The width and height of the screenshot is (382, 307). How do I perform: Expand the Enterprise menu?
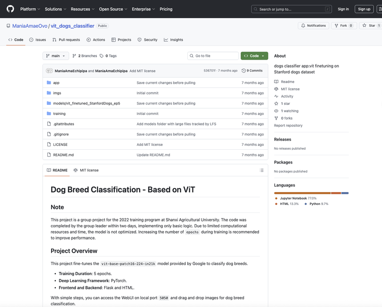click(144, 9)
